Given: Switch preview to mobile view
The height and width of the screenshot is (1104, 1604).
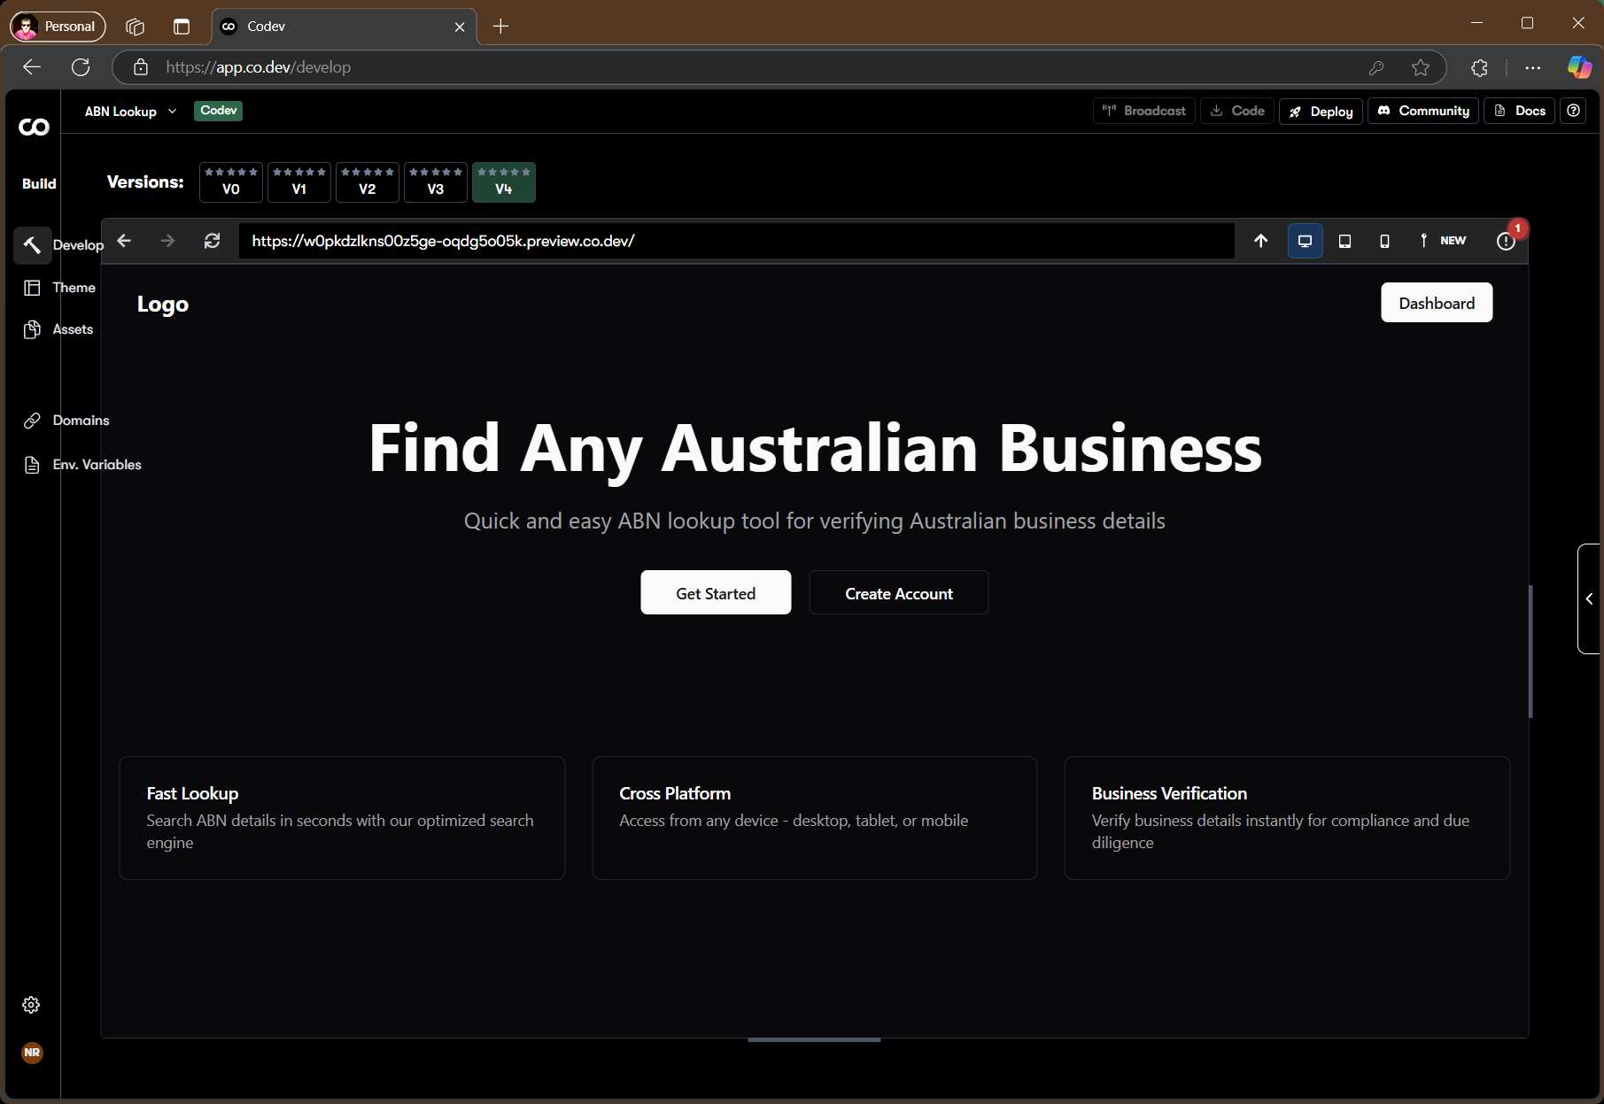Looking at the screenshot, I should [1385, 240].
